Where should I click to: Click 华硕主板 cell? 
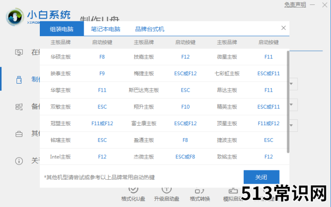tap(60, 57)
